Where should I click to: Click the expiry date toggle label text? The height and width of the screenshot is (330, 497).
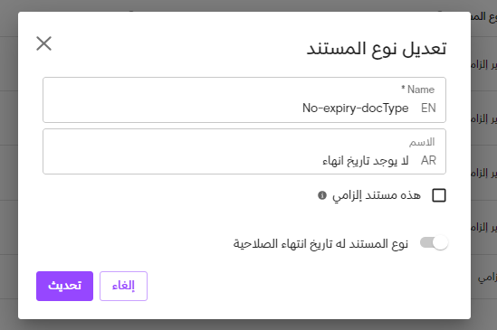point(320,243)
